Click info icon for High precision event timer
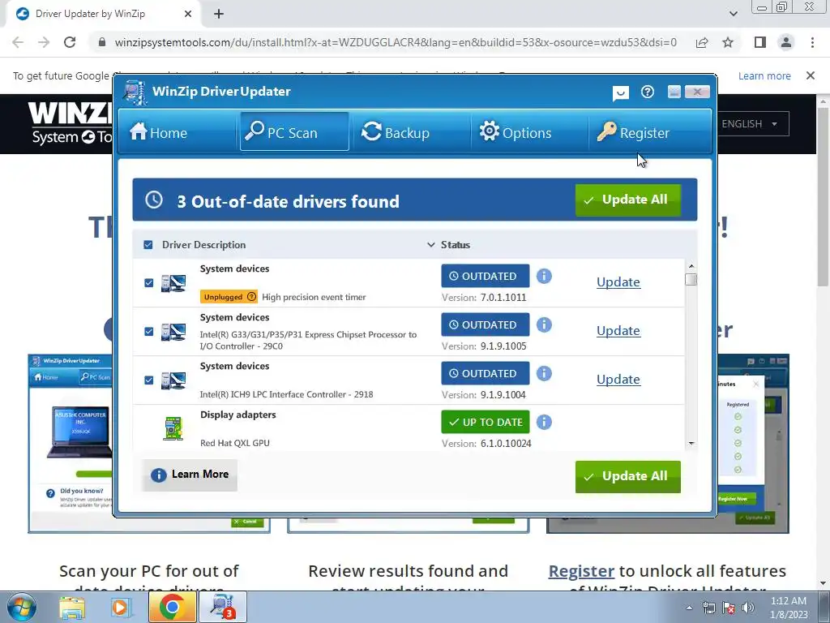Image resolution: width=830 pixels, height=623 pixels. tap(544, 276)
